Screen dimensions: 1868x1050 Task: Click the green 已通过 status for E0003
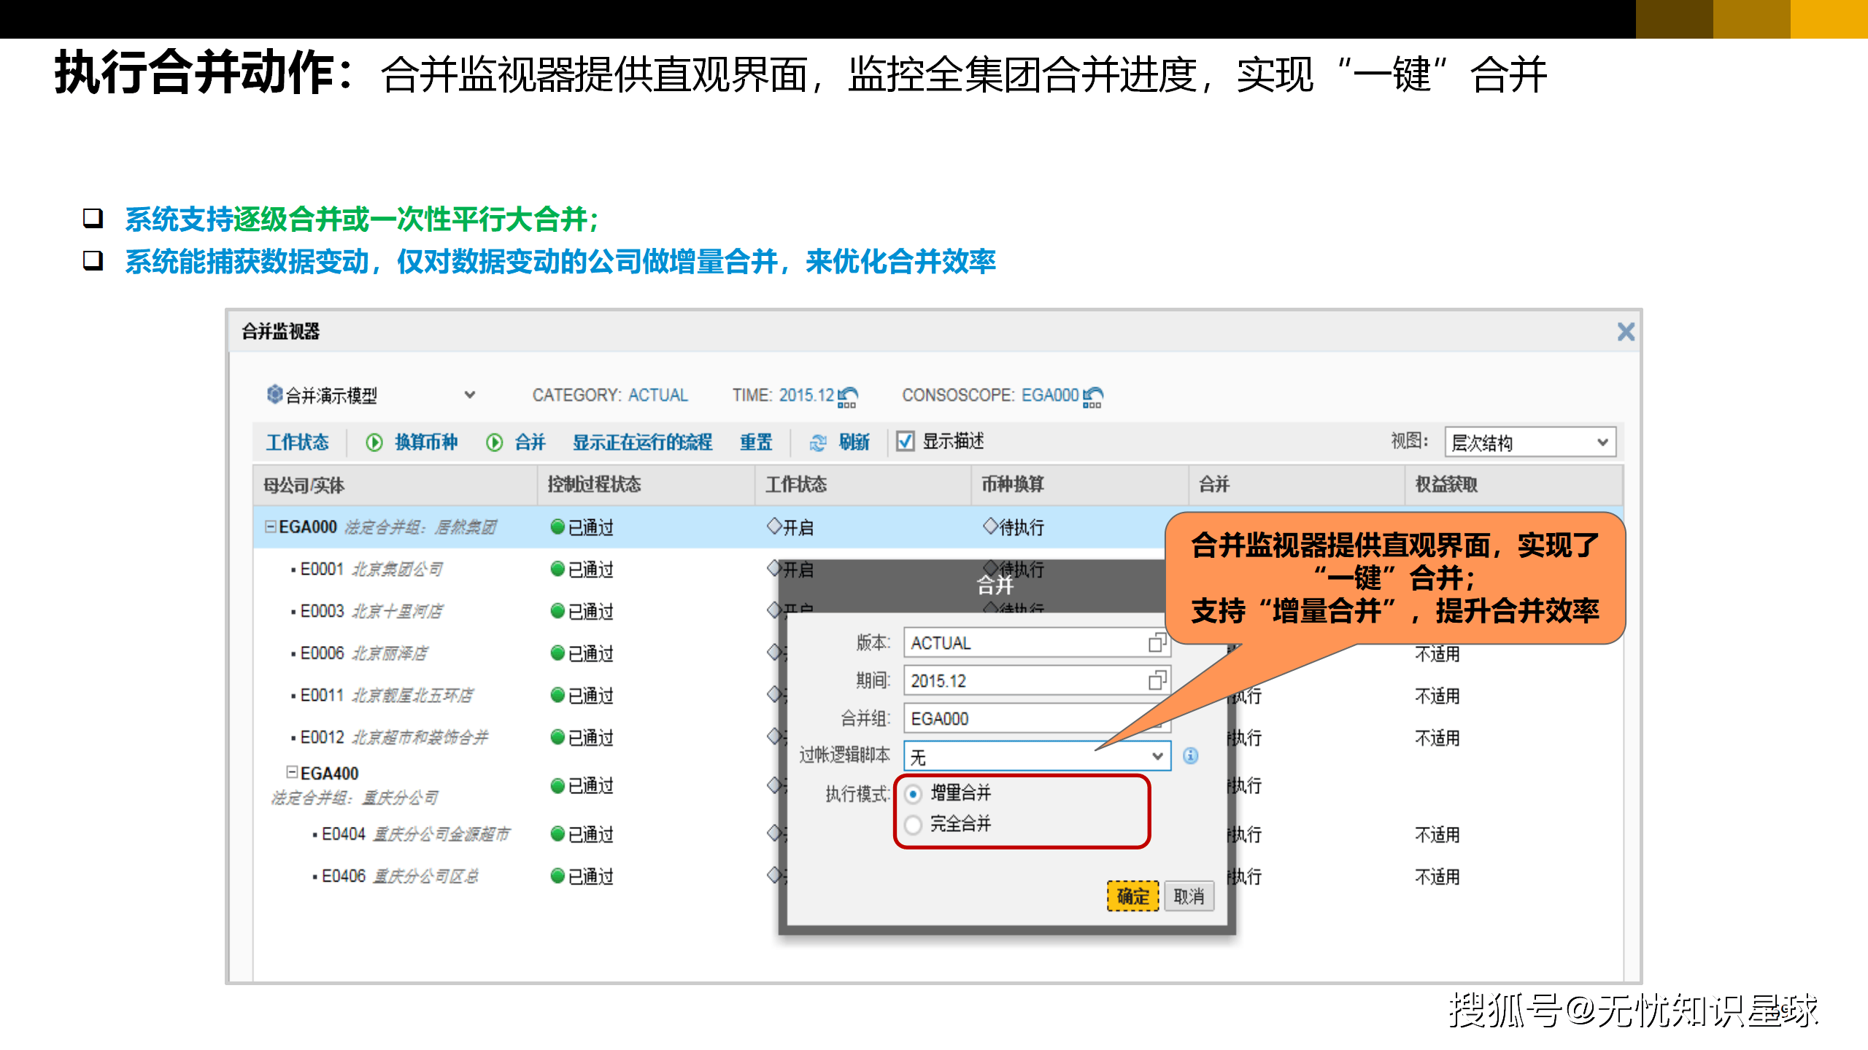582,611
